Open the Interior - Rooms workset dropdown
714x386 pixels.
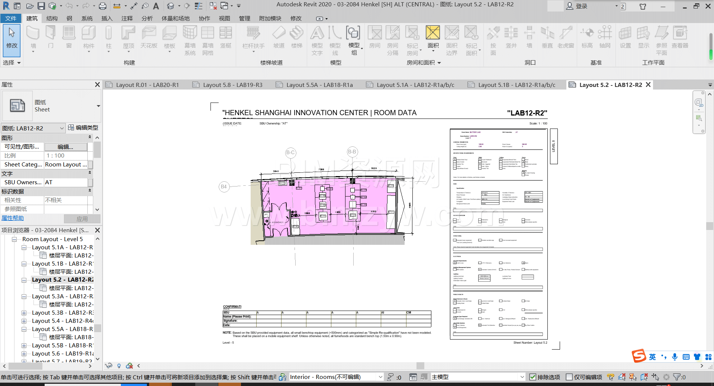[x=380, y=377]
